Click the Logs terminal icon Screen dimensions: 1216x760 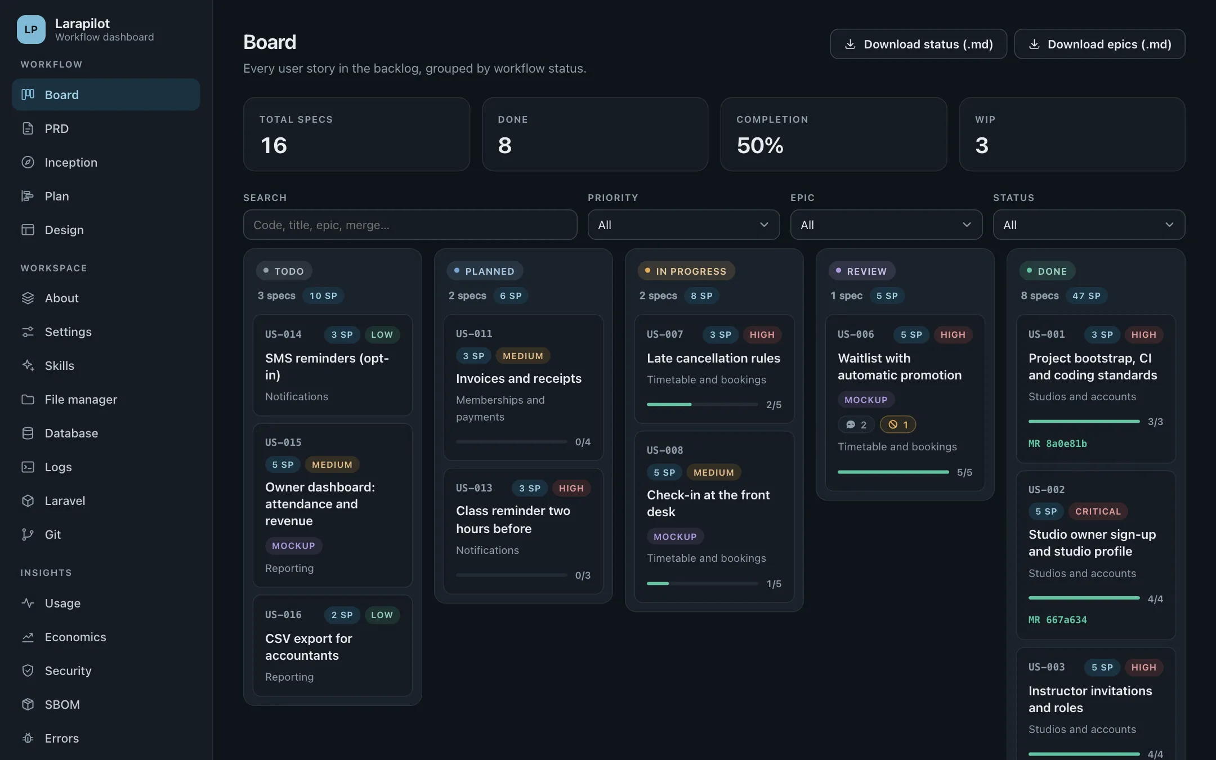28,467
